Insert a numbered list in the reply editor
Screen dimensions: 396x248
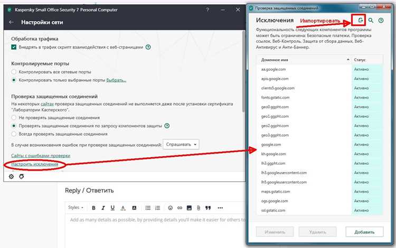point(157,208)
